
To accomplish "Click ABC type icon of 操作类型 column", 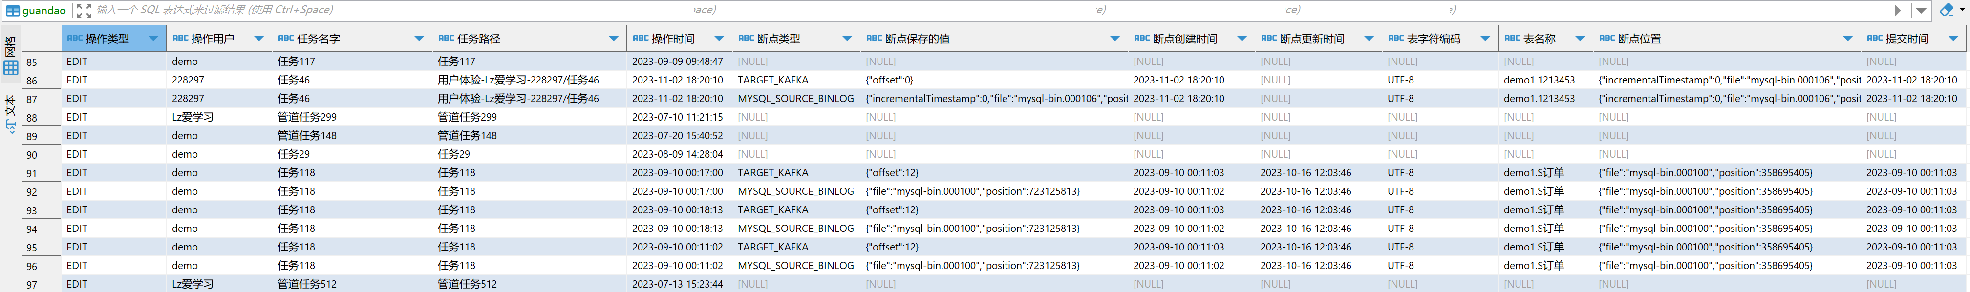I will click(x=74, y=38).
